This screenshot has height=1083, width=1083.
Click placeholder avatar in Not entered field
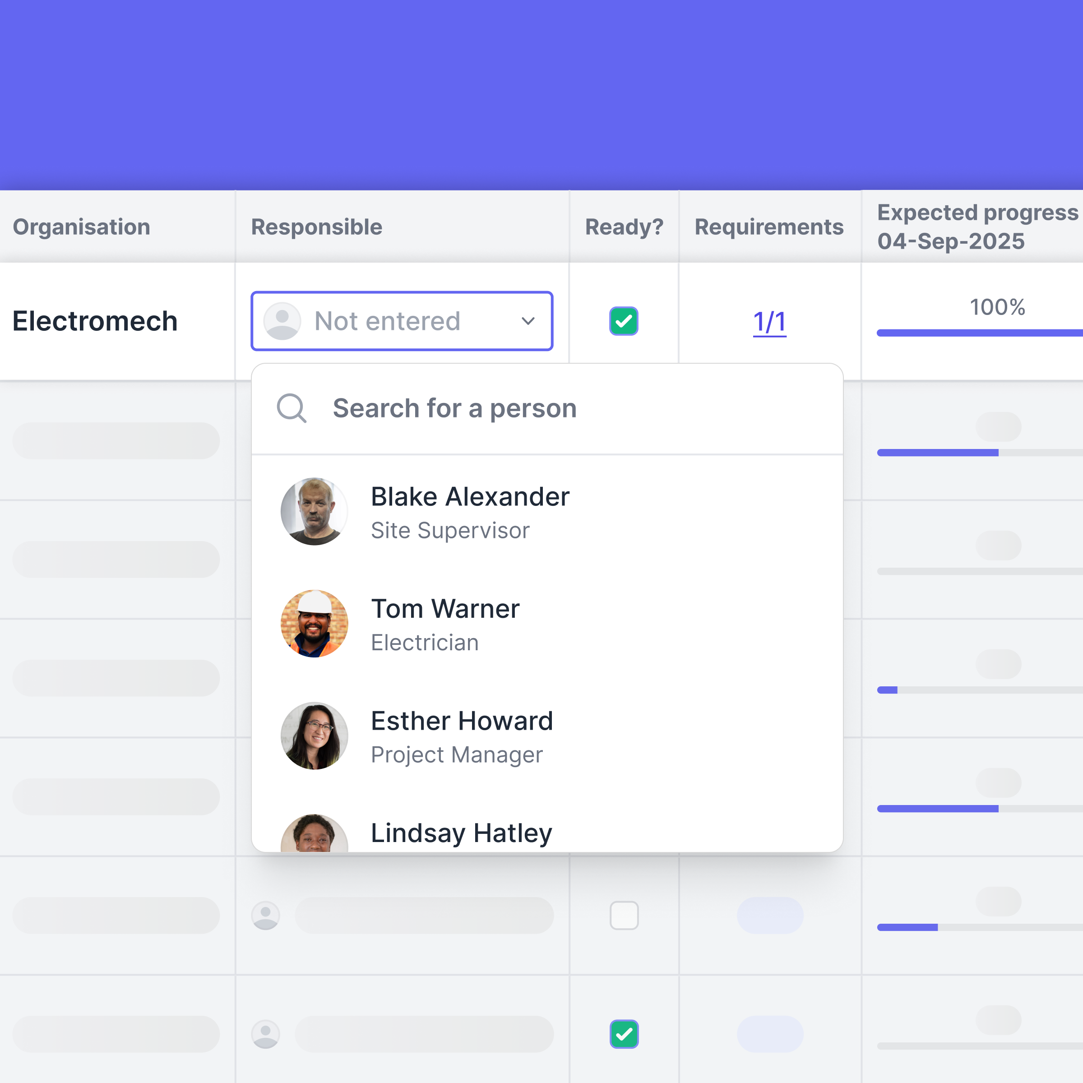(282, 321)
